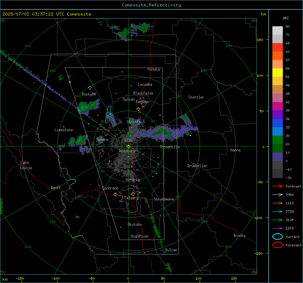Screen dimensions: 303x283
Task: Click the yellow diamond marker near RockyMH
Action: pos(90,88)
